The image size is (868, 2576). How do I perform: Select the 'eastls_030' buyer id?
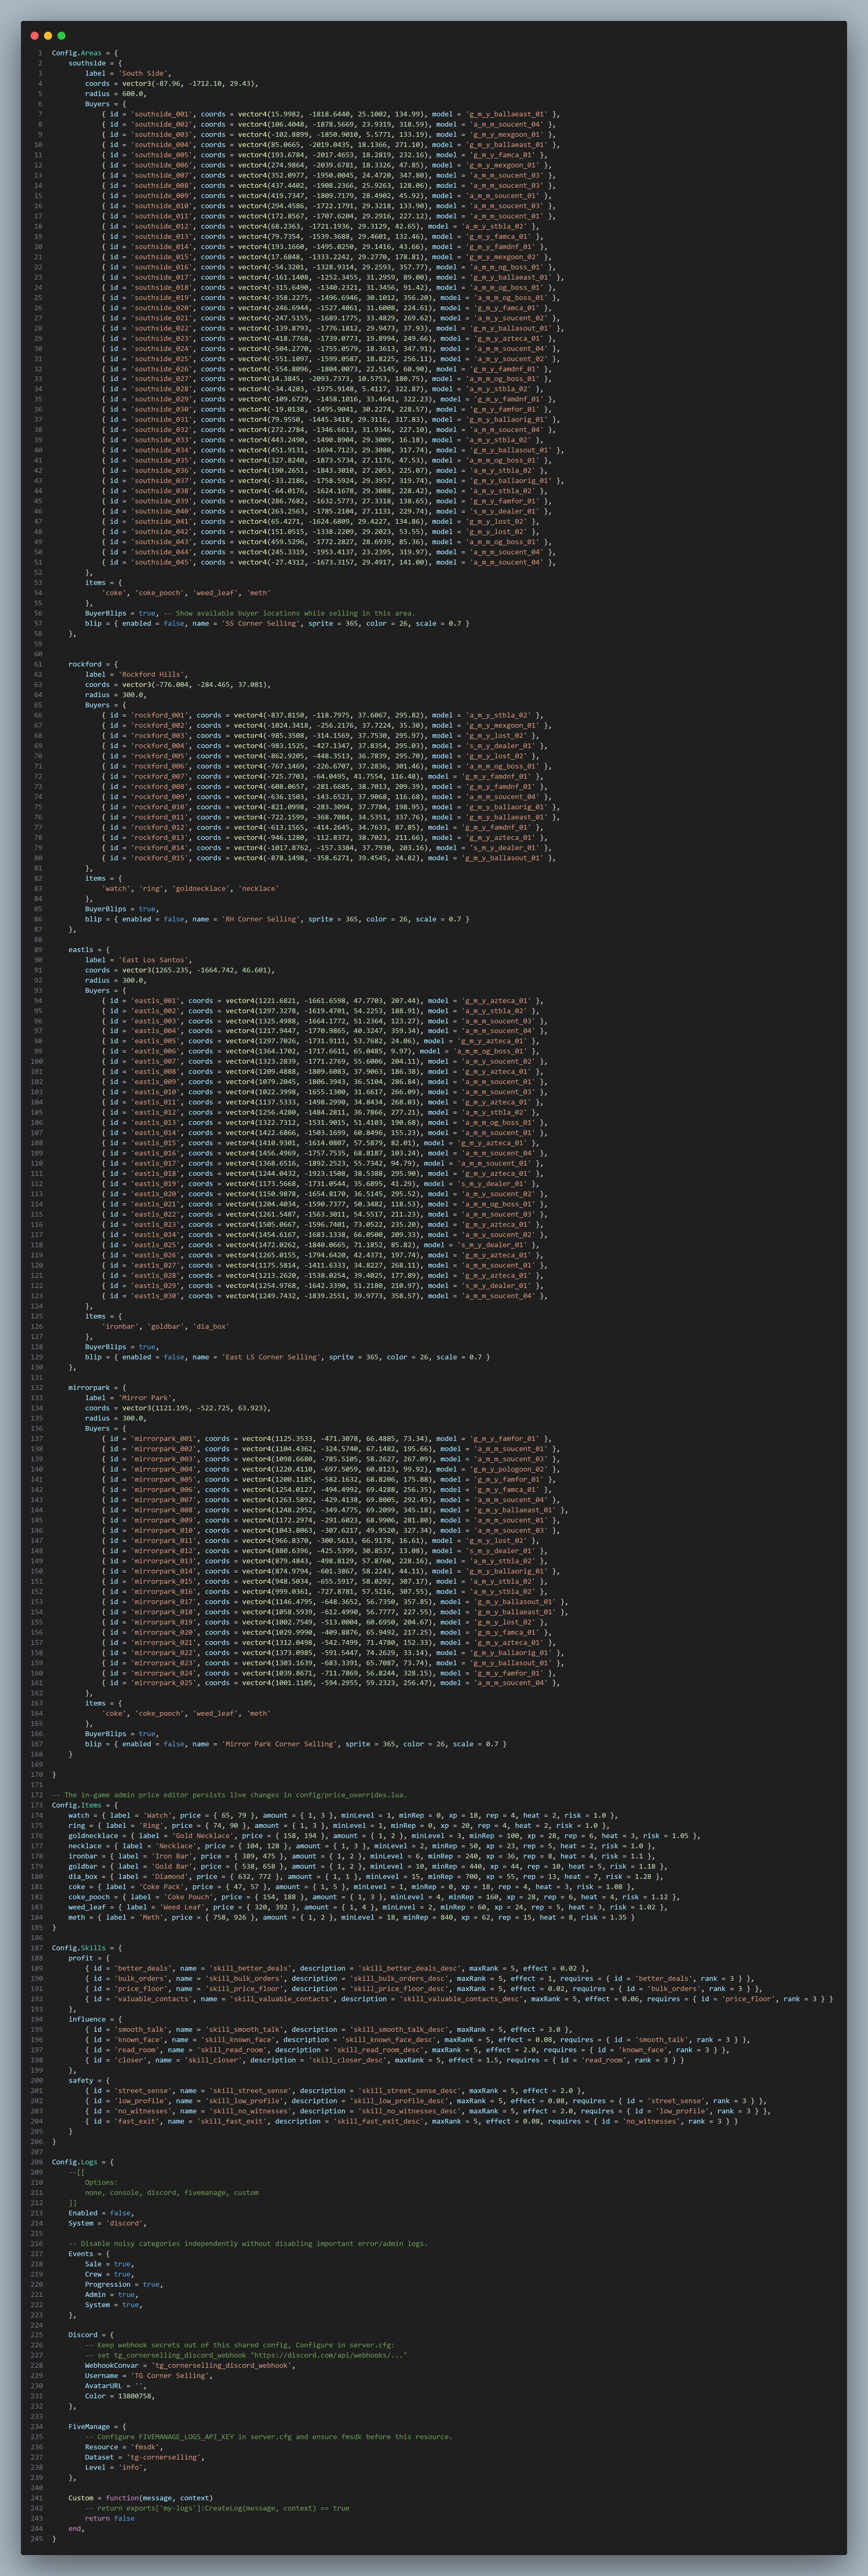click(155, 1296)
